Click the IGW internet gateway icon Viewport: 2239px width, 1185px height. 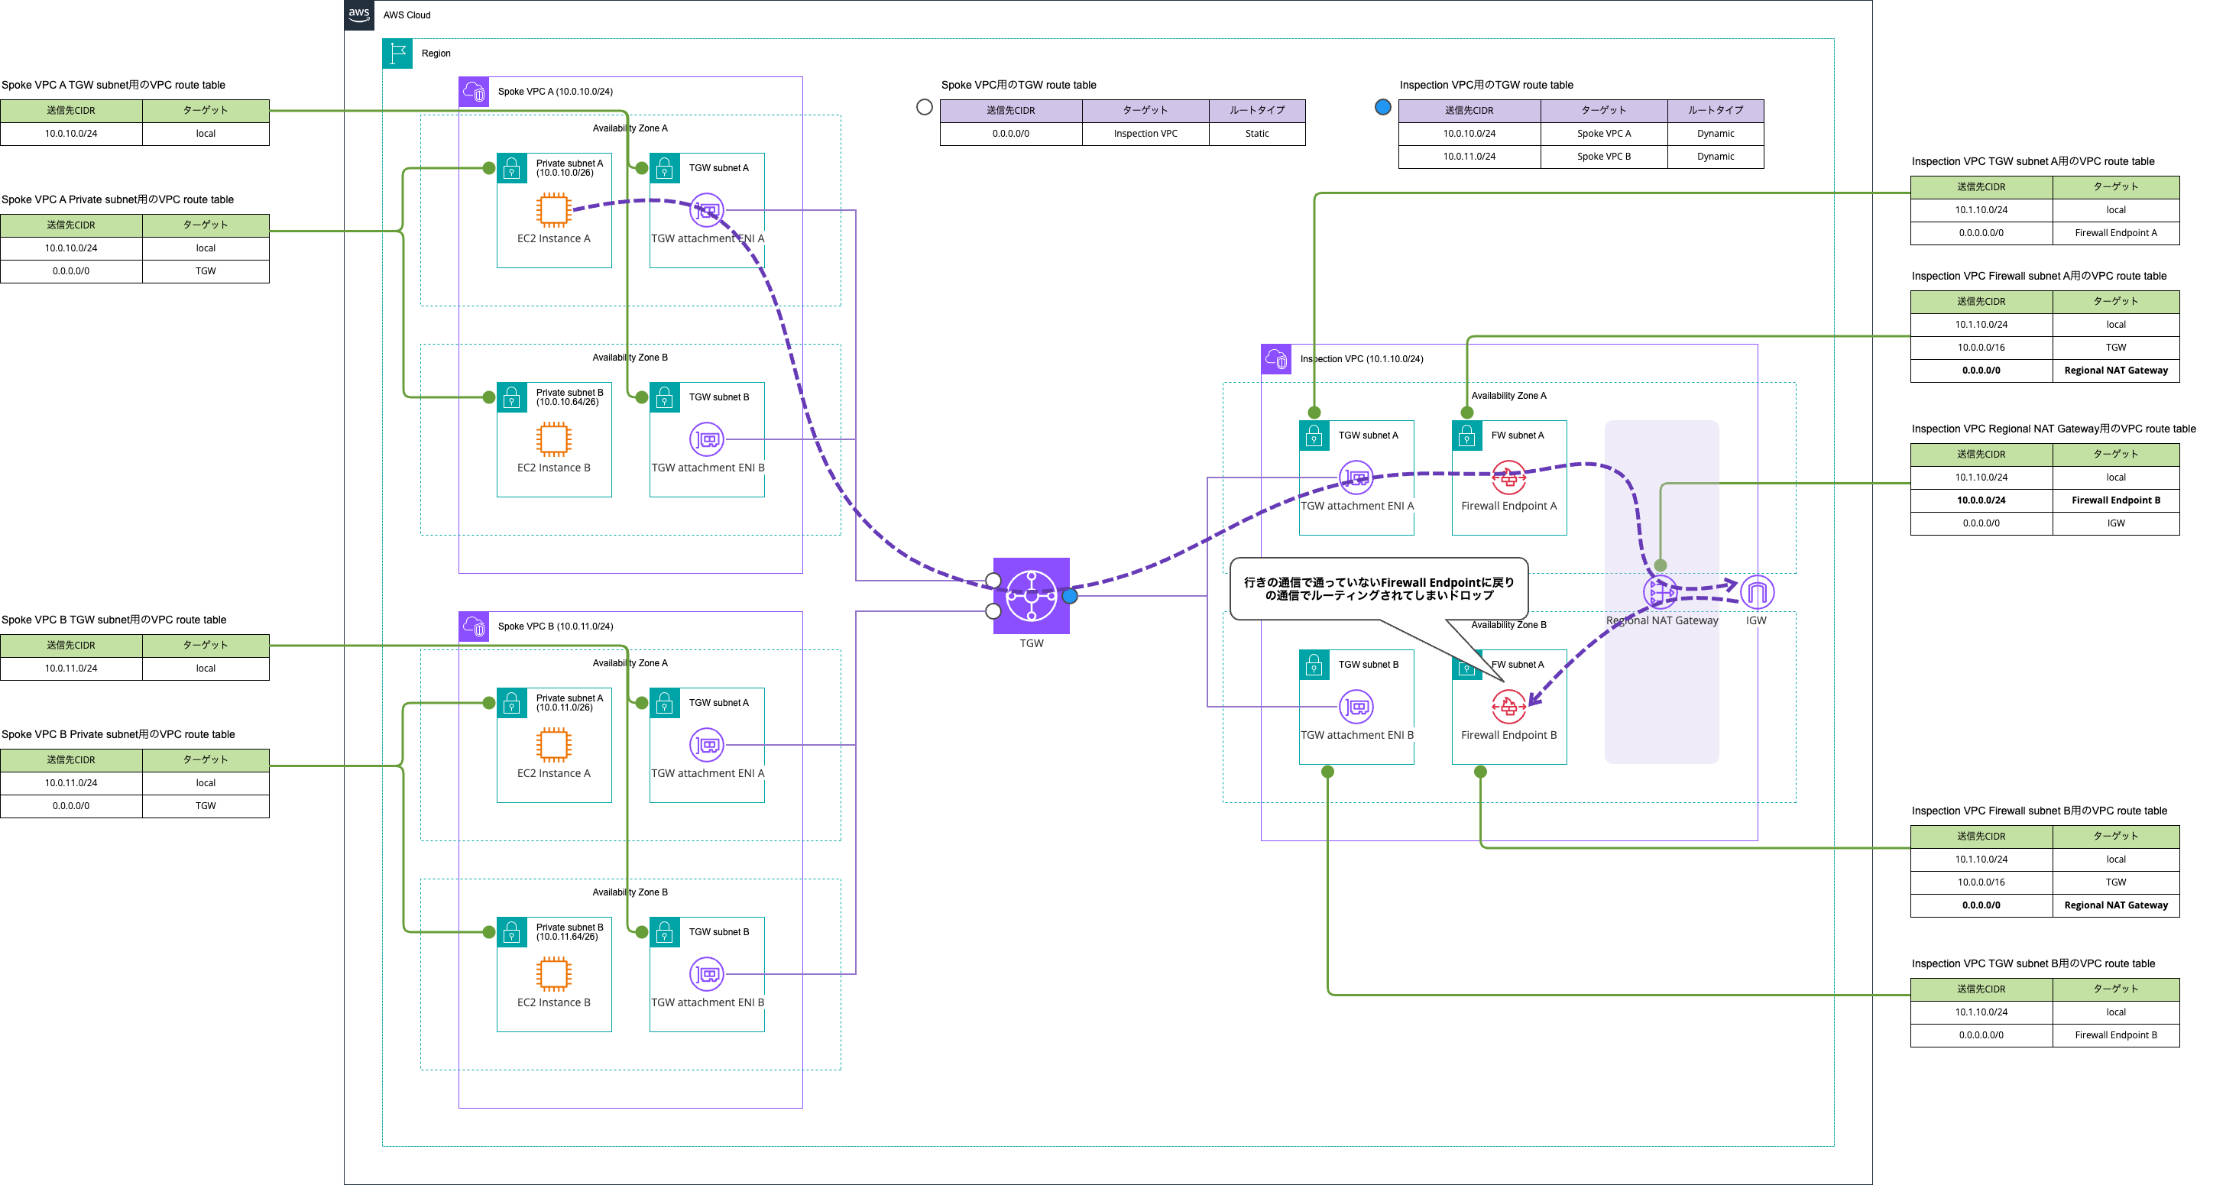coord(1758,593)
